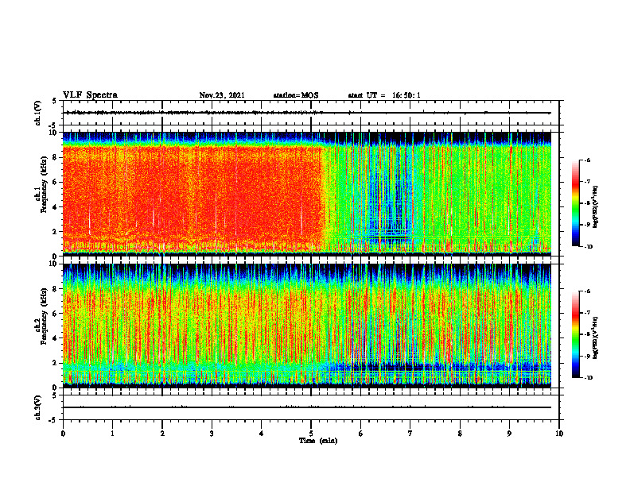
Task: Click time axis tick label "1"
Action: pyautogui.click(x=112, y=434)
